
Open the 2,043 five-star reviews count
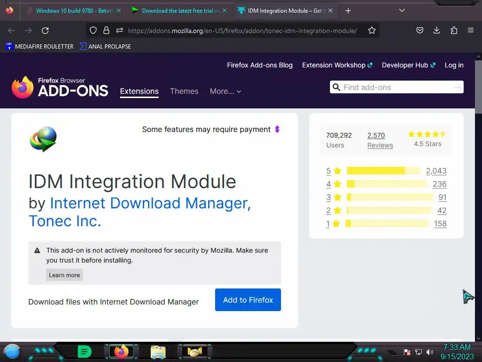pos(436,171)
